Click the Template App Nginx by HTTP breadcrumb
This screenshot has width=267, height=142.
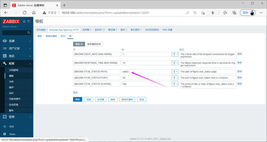click(64, 30)
